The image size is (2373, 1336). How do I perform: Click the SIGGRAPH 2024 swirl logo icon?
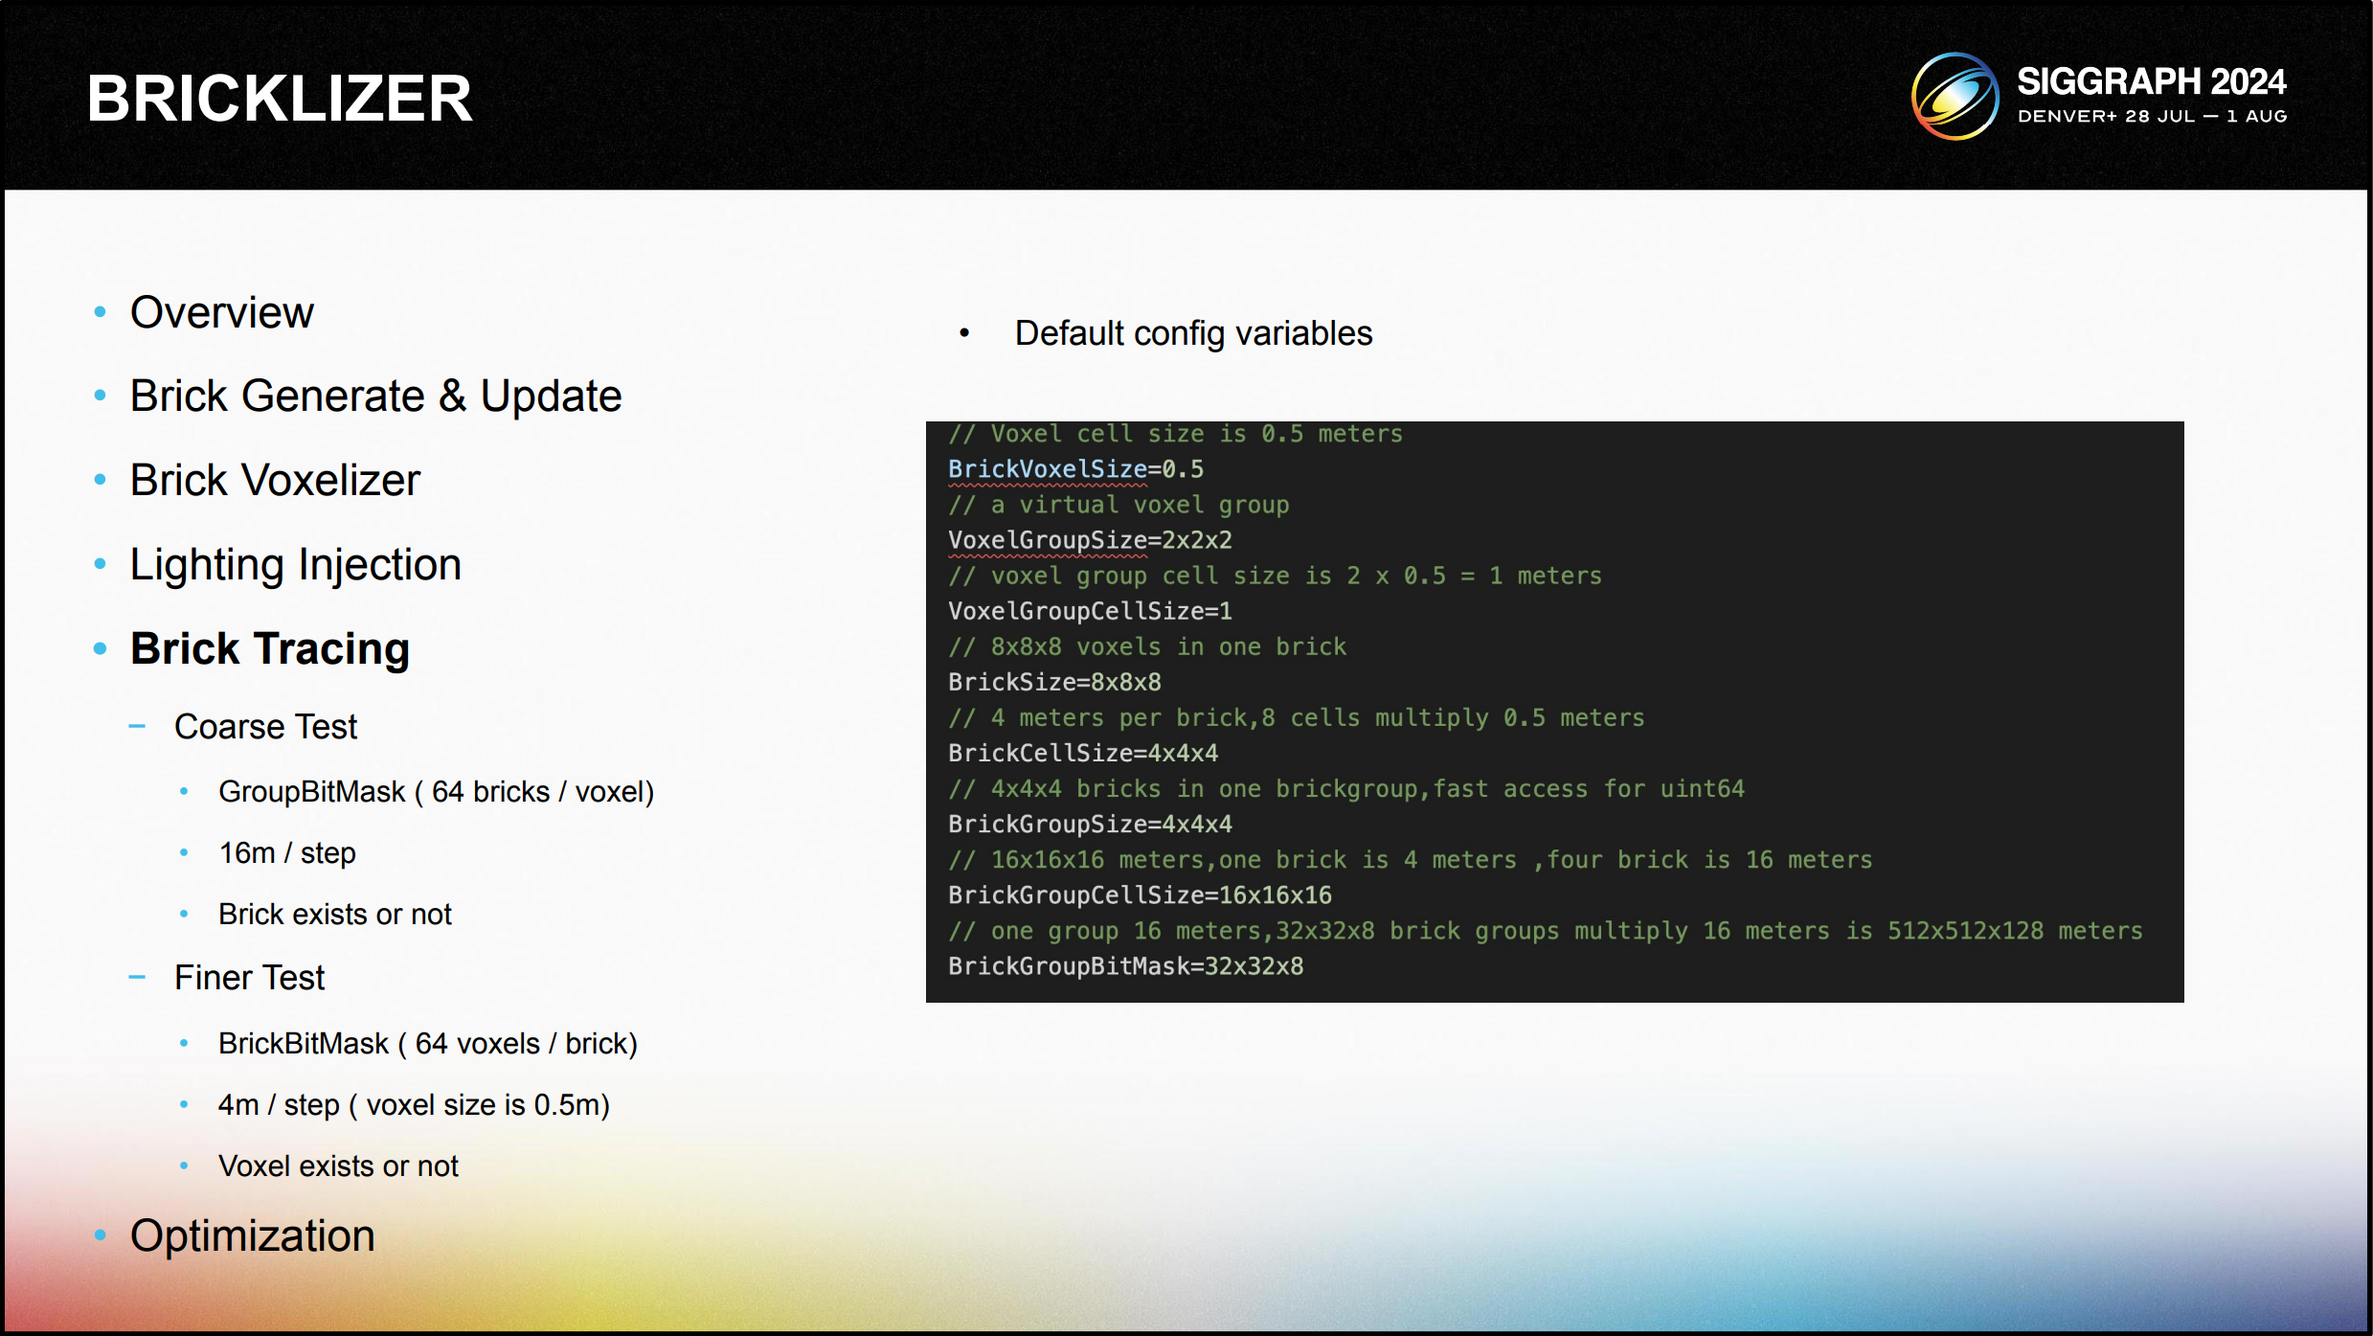[1955, 96]
